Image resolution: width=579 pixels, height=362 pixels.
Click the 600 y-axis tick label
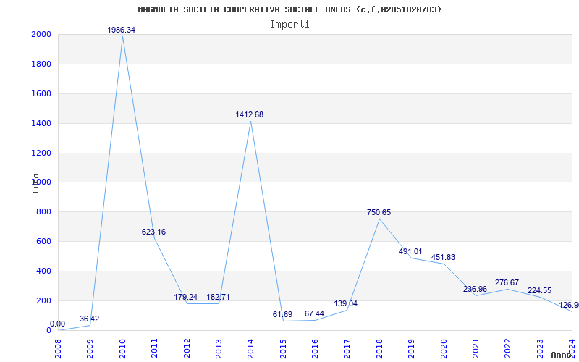[x=43, y=241]
